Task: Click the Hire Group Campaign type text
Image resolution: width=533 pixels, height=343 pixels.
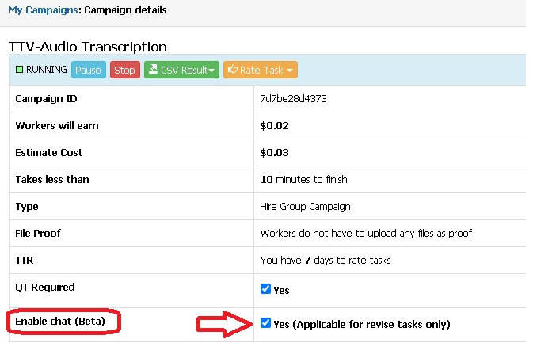Action: [x=305, y=207]
